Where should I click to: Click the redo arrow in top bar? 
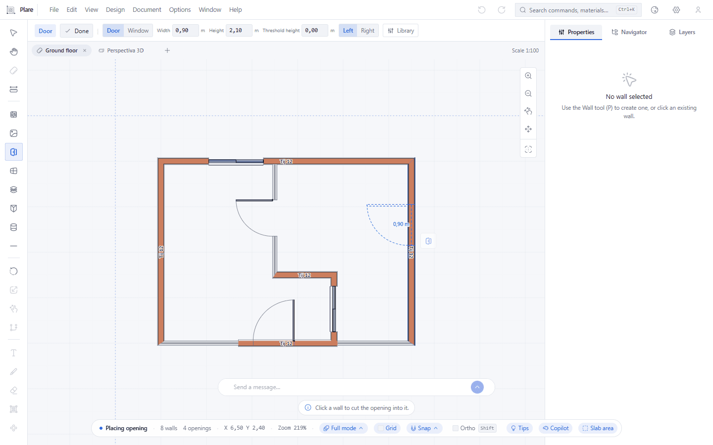click(x=502, y=10)
